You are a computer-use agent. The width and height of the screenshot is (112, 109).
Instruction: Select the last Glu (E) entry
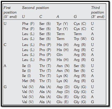(62, 102)
